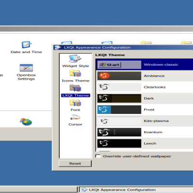Image resolution: width=193 pixels, height=193 pixels.
Task: Open the Font section icon
Action: click(x=75, y=103)
